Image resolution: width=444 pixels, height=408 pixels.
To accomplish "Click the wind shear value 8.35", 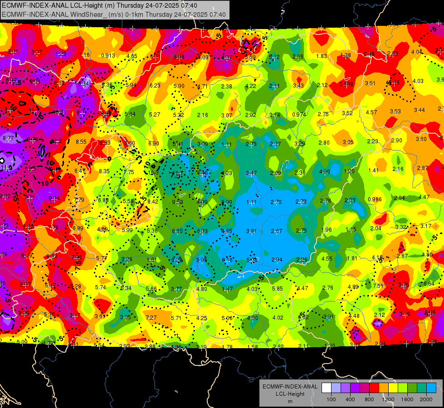I will click(x=104, y=171).
